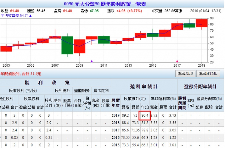Click the 2015 year cell in table
225x148 pixels.
116,145
